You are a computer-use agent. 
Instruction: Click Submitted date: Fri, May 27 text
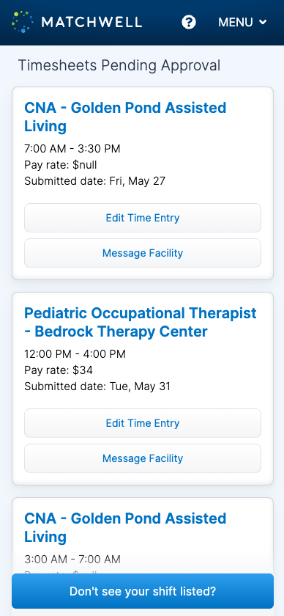95,181
